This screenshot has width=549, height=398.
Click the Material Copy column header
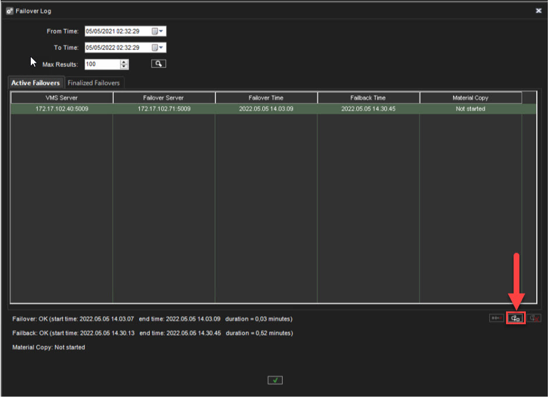click(x=470, y=97)
